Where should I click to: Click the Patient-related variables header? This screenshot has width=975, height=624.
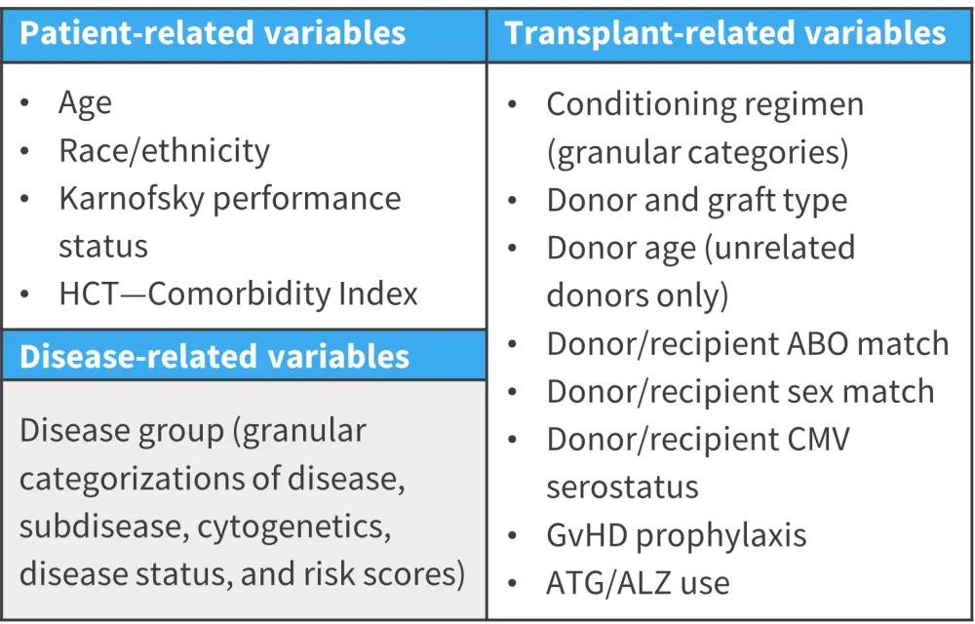click(x=213, y=33)
